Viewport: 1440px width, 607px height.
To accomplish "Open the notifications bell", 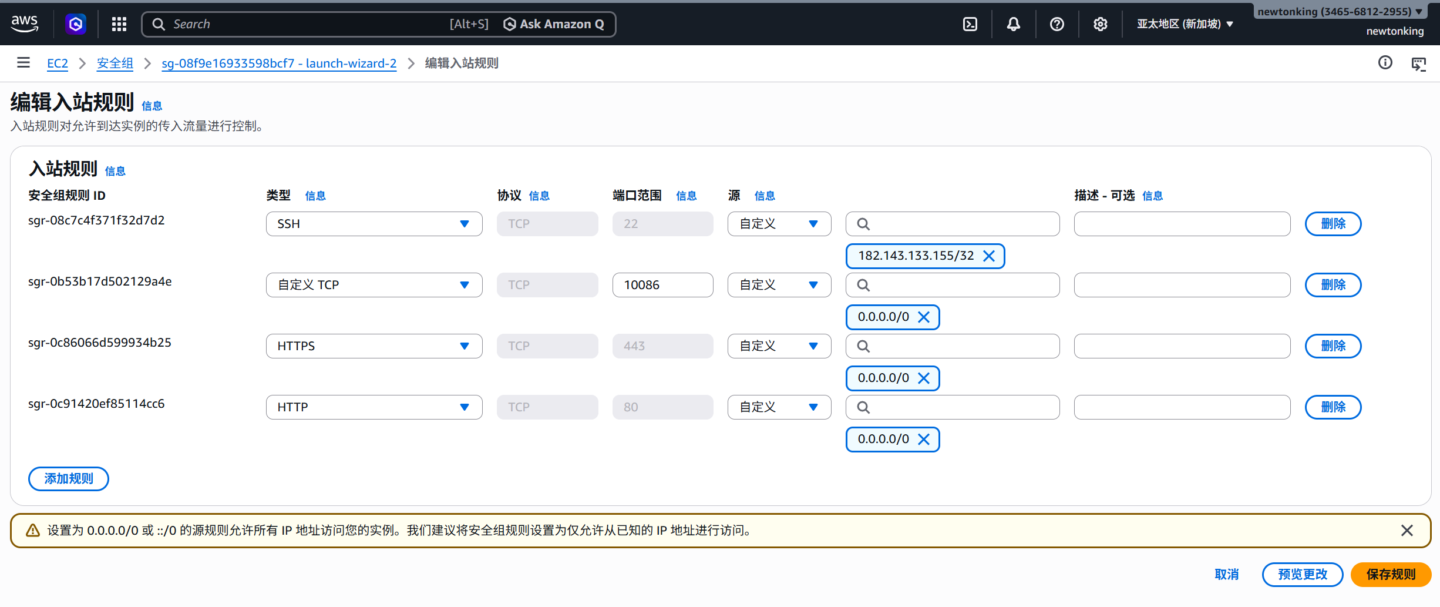I will point(1014,24).
